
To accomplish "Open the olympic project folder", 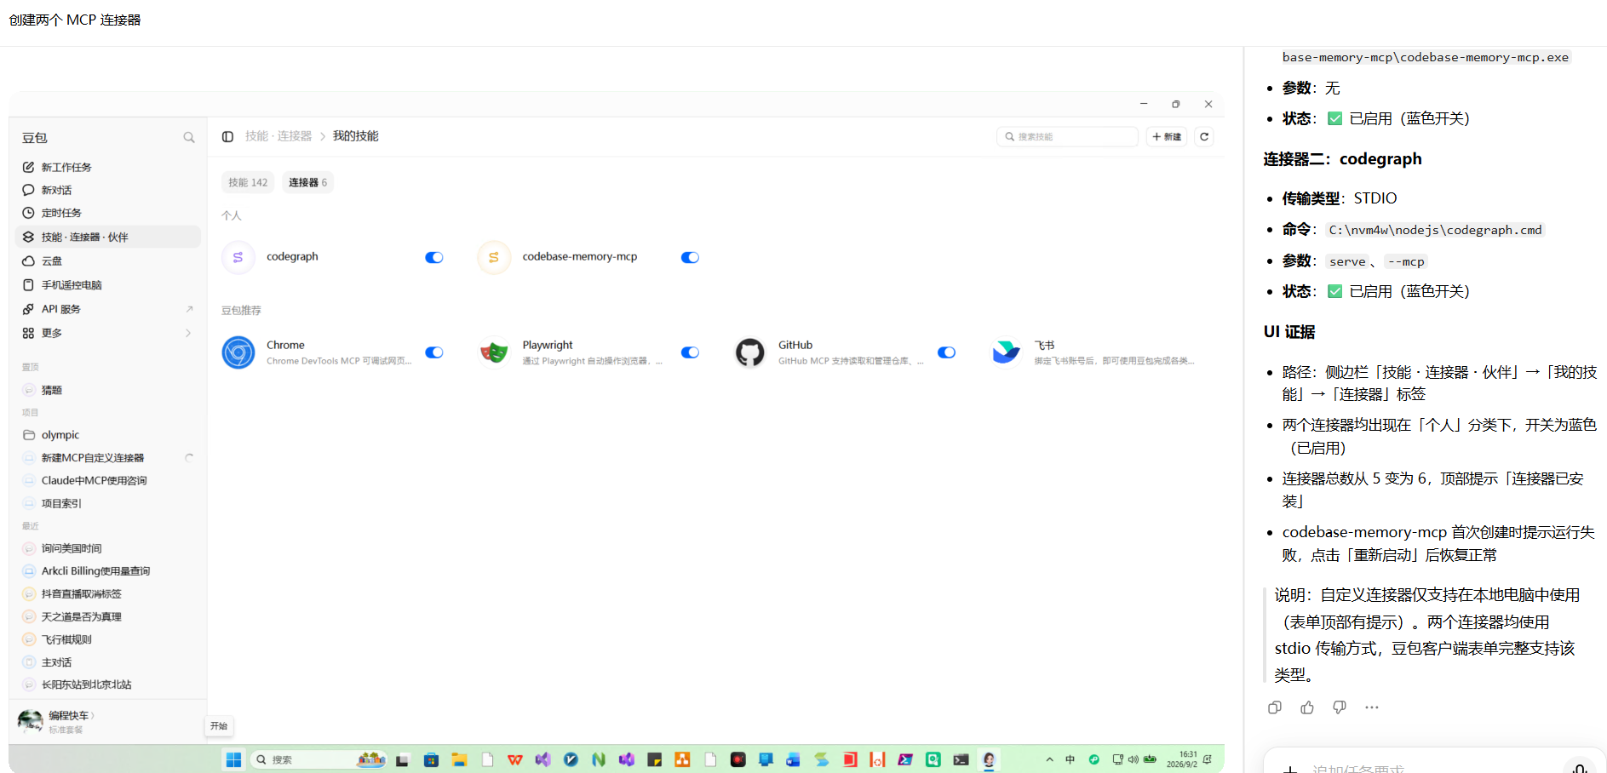I will (x=108, y=435).
